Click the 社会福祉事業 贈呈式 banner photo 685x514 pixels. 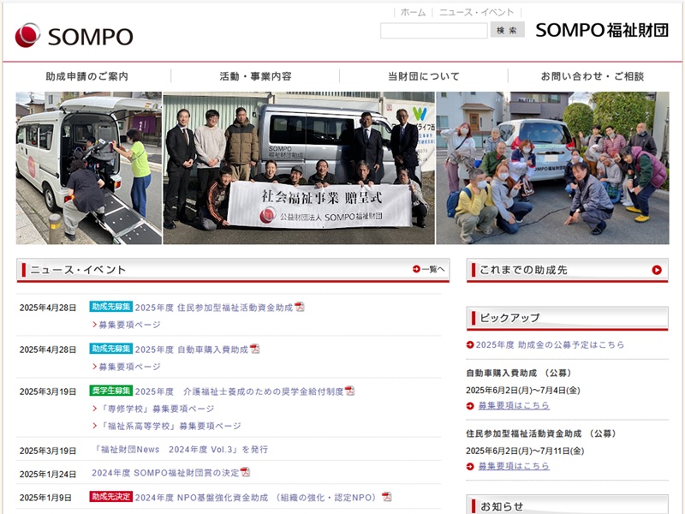click(x=299, y=168)
